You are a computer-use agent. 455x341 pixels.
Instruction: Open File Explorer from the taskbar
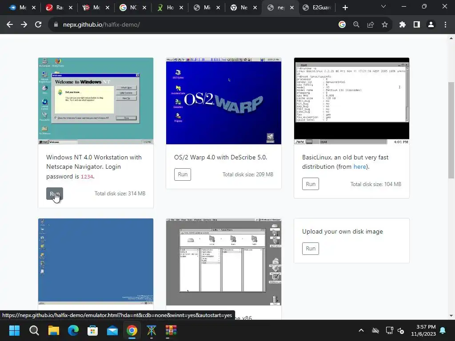point(54,330)
